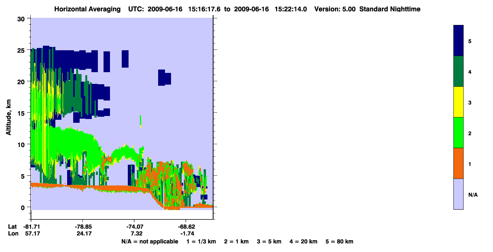Click the dark blue color bar segment labeled 5
This screenshot has width=493, height=252.
pyautogui.click(x=458, y=41)
